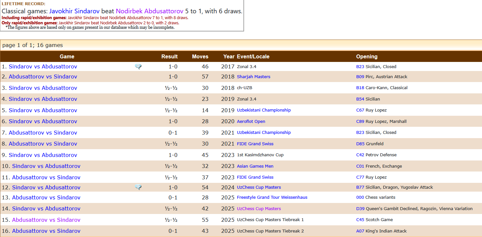This screenshot has width=482, height=237.
Task: Open the Aeroflot Open event link
Action: [x=251, y=122]
